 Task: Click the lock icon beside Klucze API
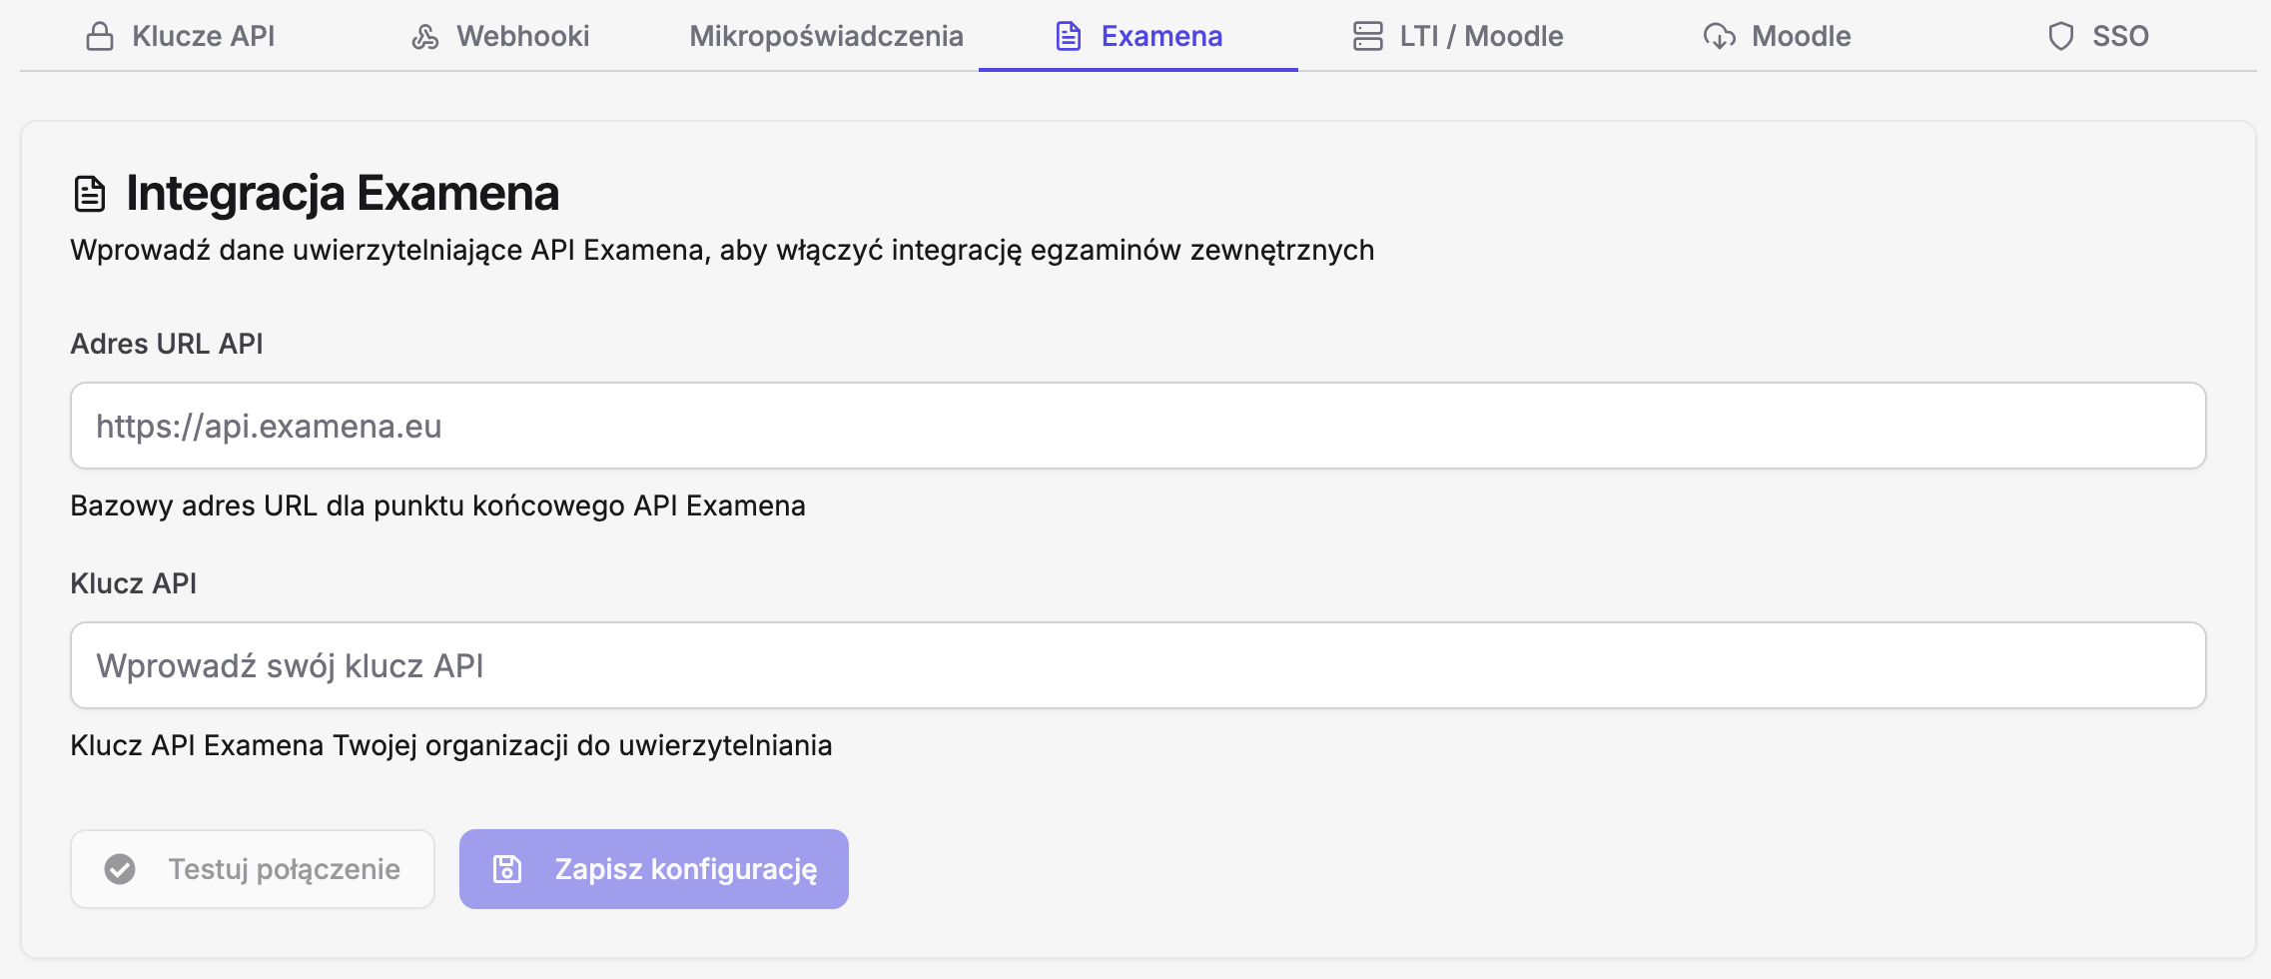tap(100, 37)
